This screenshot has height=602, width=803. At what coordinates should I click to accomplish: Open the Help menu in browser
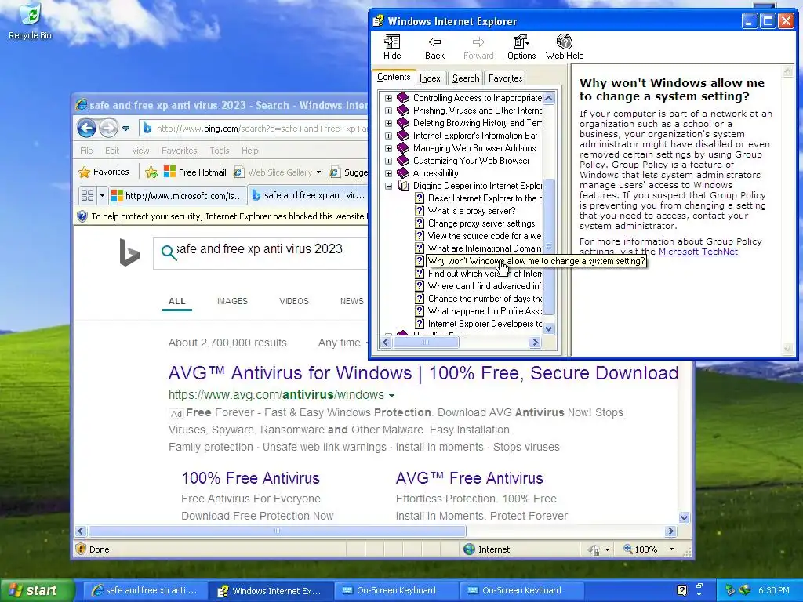pyautogui.click(x=250, y=150)
